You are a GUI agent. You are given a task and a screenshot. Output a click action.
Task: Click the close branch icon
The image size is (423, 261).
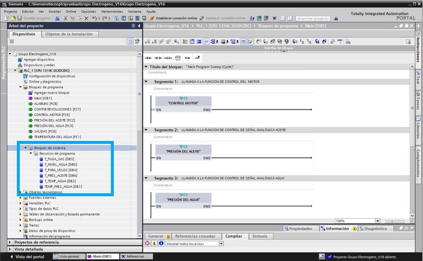click(197, 58)
